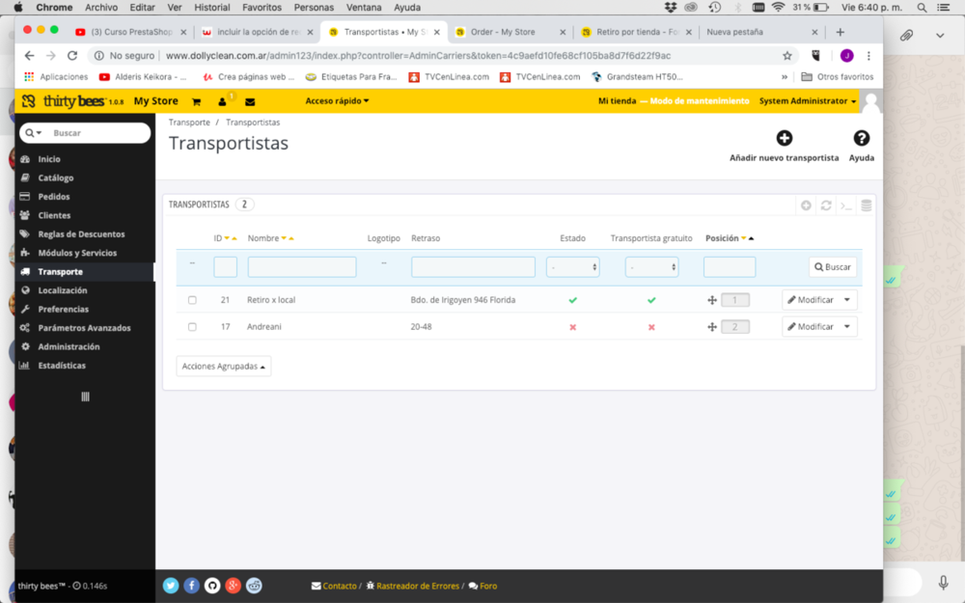Open the envelope messages icon in header
The height and width of the screenshot is (603, 965).
[x=250, y=101]
